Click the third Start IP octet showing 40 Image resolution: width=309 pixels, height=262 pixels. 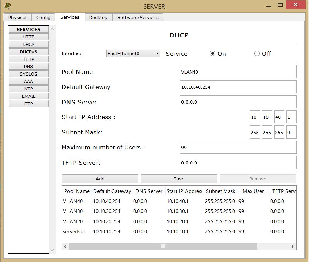[x=279, y=117]
